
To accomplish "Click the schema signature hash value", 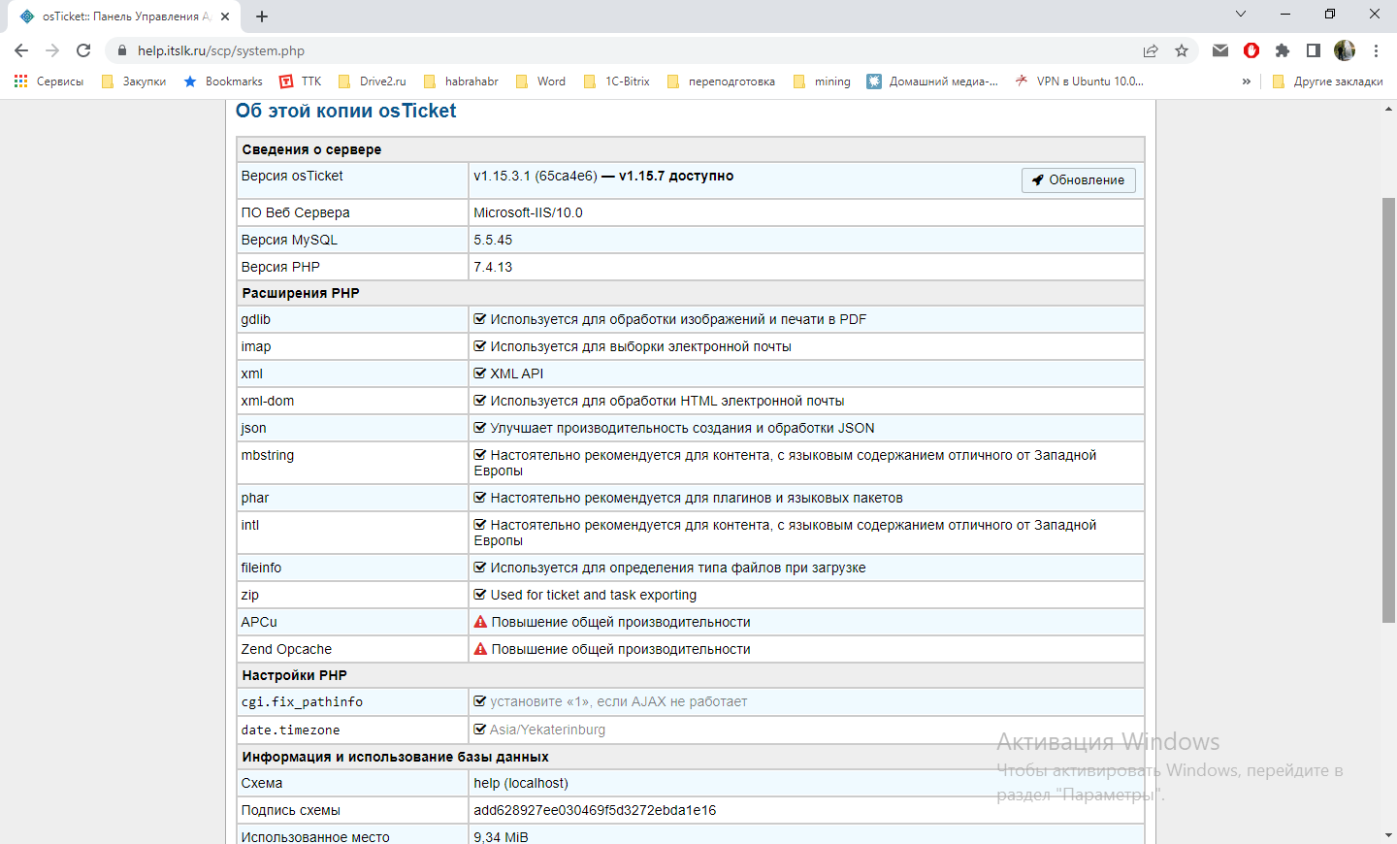I will click(x=595, y=810).
